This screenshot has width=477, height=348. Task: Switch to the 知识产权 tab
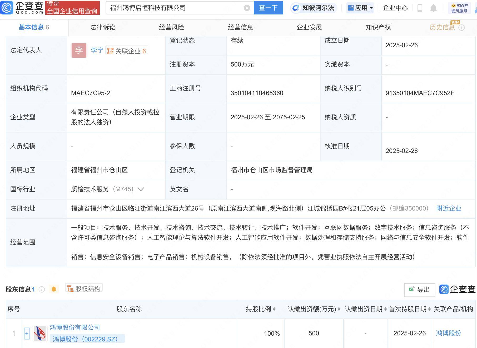click(x=378, y=27)
